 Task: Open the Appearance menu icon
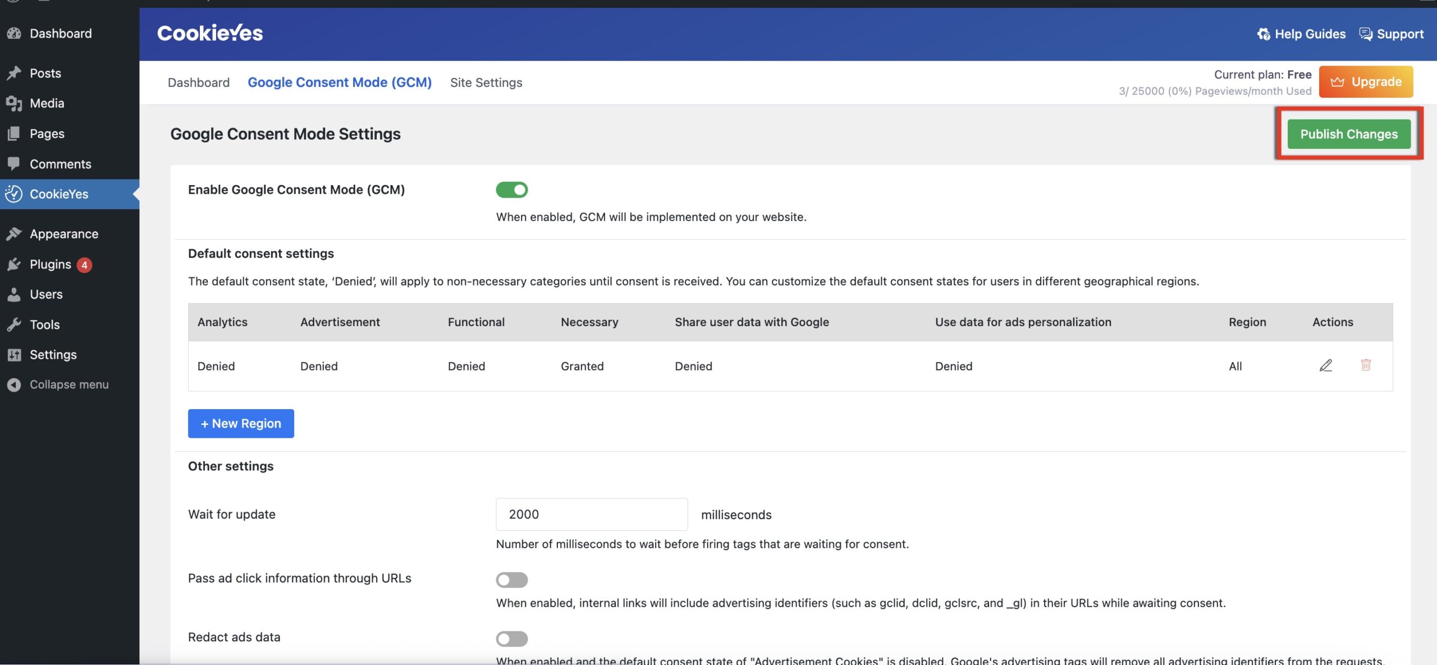(14, 233)
